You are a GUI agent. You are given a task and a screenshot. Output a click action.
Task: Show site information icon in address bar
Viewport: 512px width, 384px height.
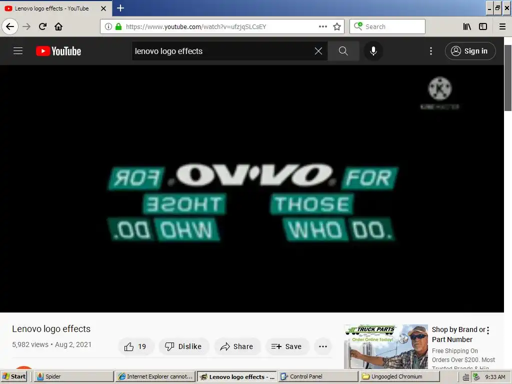(x=108, y=26)
